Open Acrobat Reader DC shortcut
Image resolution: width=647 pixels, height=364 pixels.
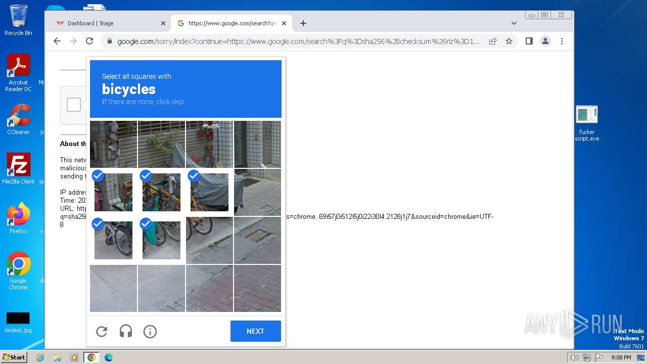(x=18, y=73)
